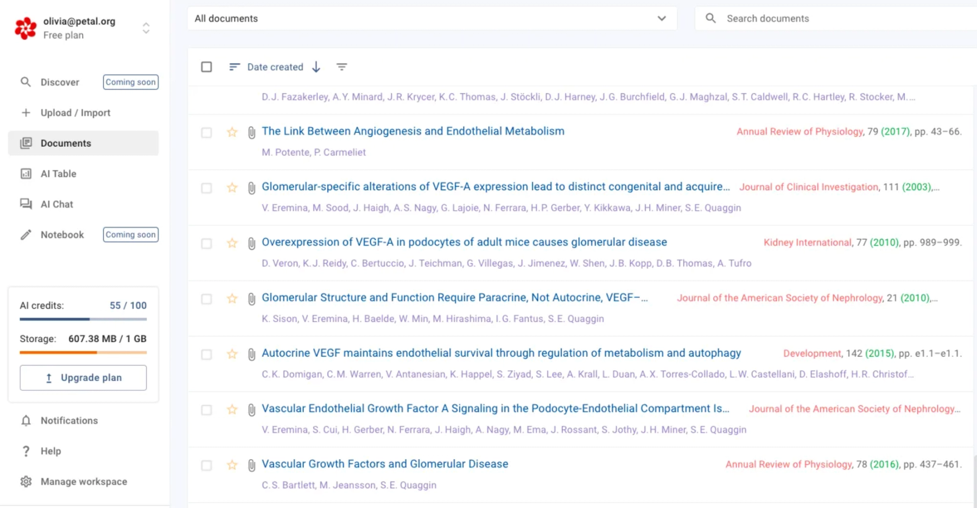Click the AI credits progress bar

[x=83, y=319]
